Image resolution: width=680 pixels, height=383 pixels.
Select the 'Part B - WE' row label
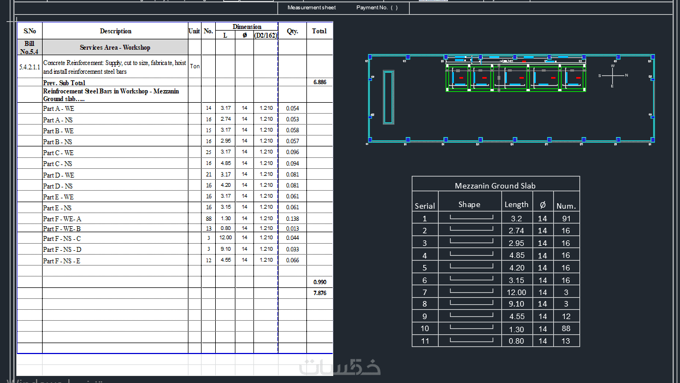(x=58, y=131)
